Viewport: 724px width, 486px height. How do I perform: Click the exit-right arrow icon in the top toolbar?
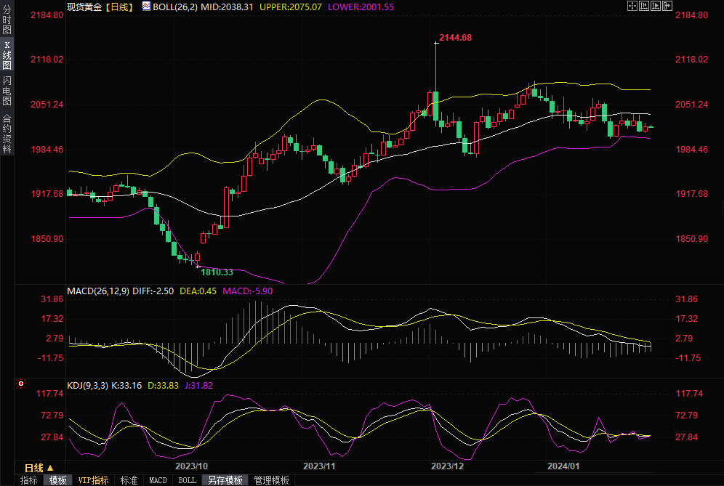pos(667,6)
